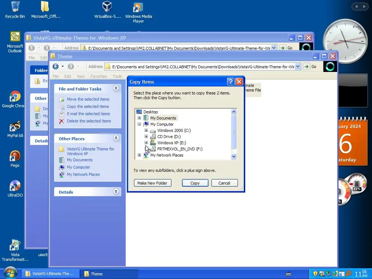This screenshot has width=372, height=279.
Task: Expand My Network Places tree node
Action: click(139, 155)
